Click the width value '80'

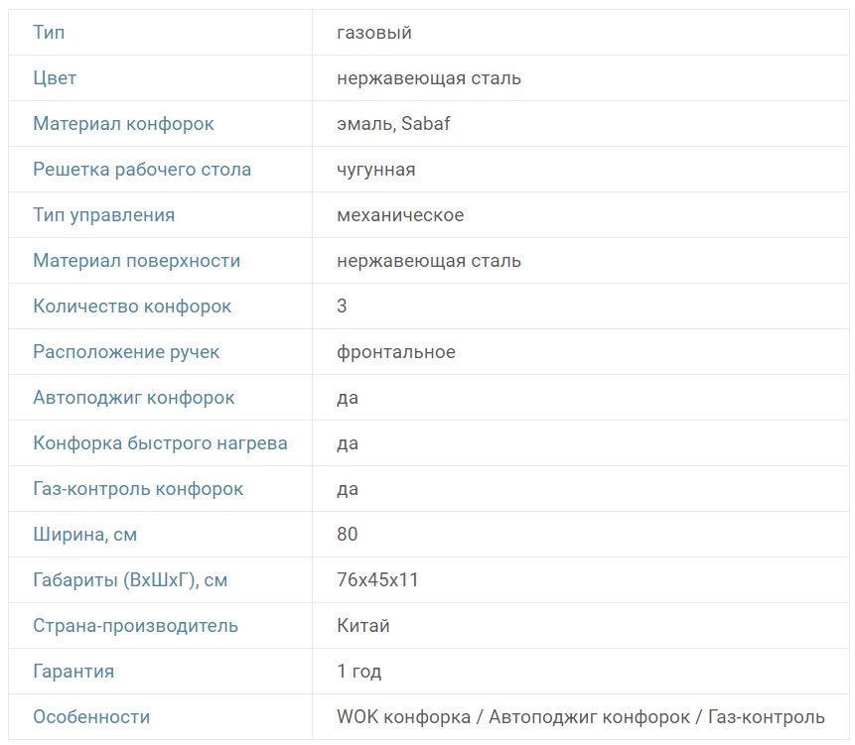click(x=348, y=535)
